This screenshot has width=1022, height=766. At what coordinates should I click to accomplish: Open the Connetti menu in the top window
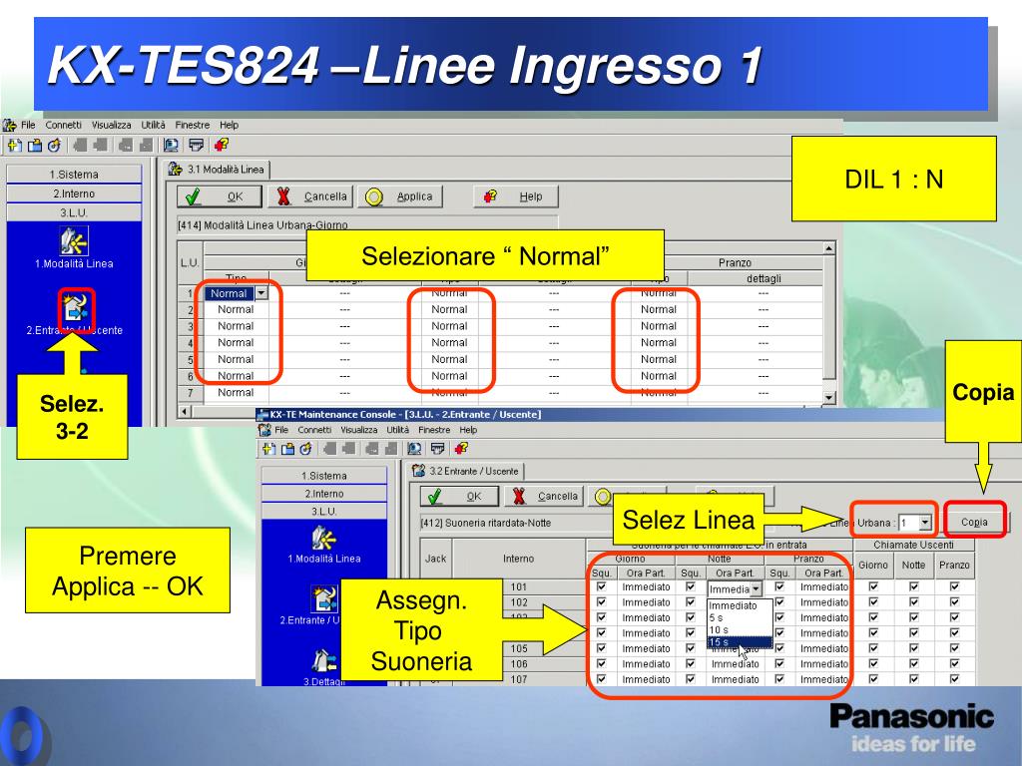tap(63, 125)
